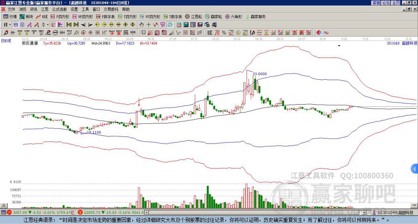
Task: Open the 交易委托 menu
Action: [x=111, y=9]
